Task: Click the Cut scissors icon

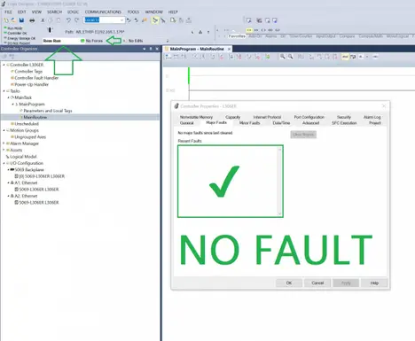Action: tap(43, 20)
